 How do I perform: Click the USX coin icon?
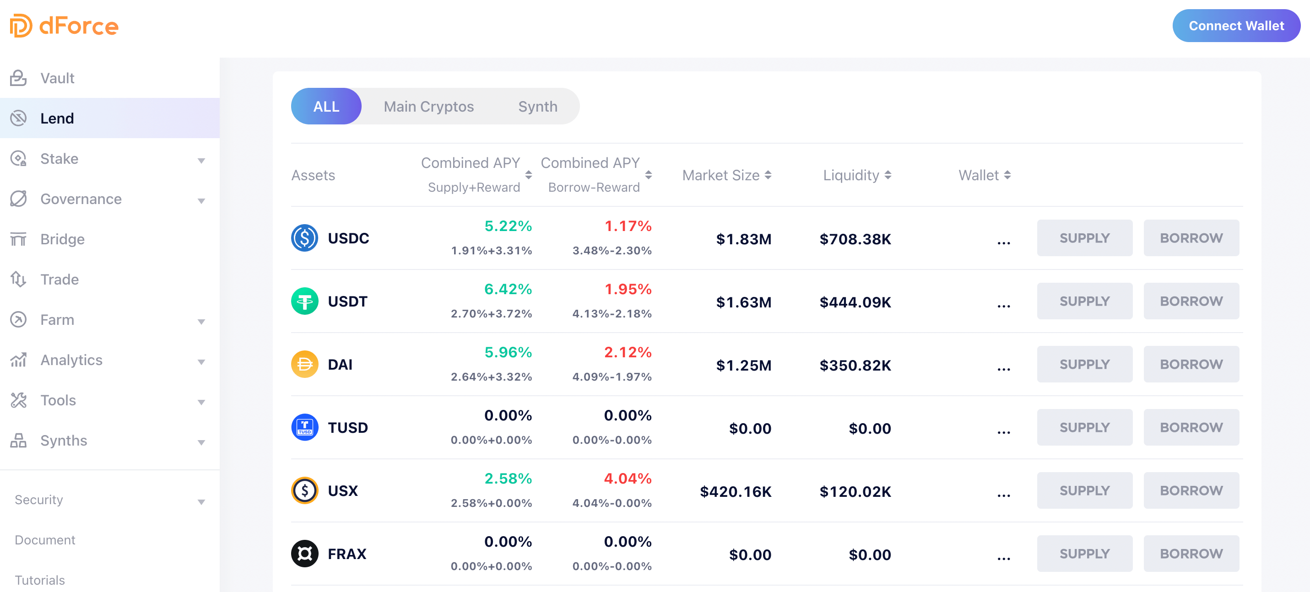[x=305, y=490]
